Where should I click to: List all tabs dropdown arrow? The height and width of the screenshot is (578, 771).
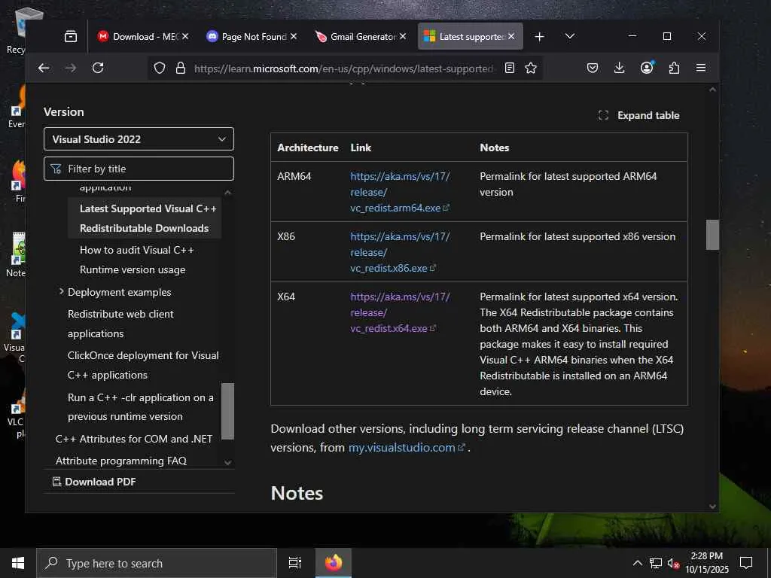click(570, 36)
